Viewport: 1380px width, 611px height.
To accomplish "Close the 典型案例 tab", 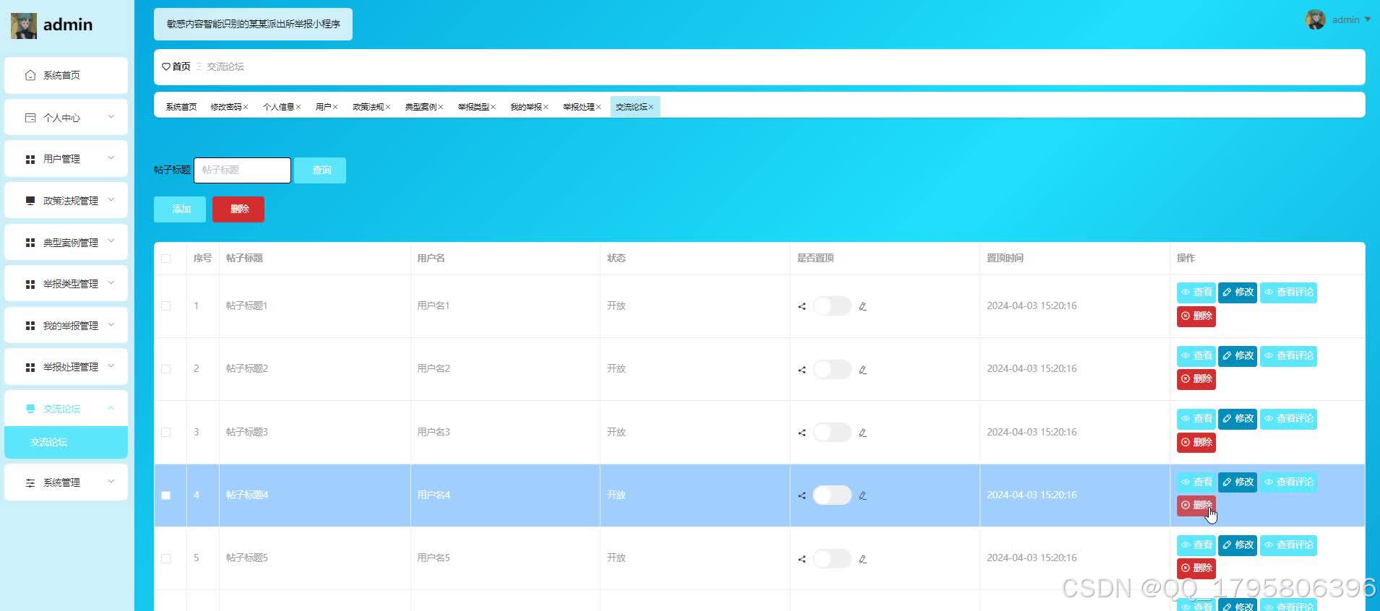I will (441, 107).
